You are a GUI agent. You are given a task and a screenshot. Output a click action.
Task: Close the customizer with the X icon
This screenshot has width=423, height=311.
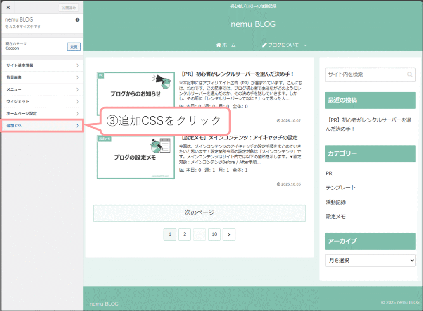8,7
